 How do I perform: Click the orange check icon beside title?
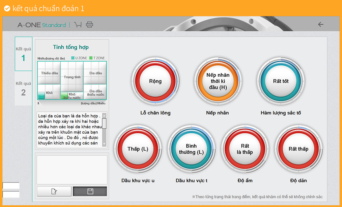point(7,8)
